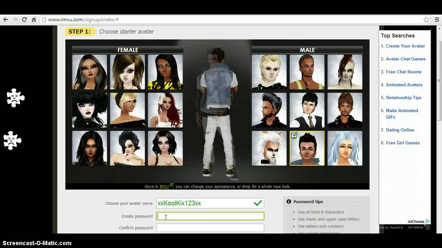Open Relationship Tips link
This screenshot has width=442, height=248.
pyautogui.click(x=404, y=98)
